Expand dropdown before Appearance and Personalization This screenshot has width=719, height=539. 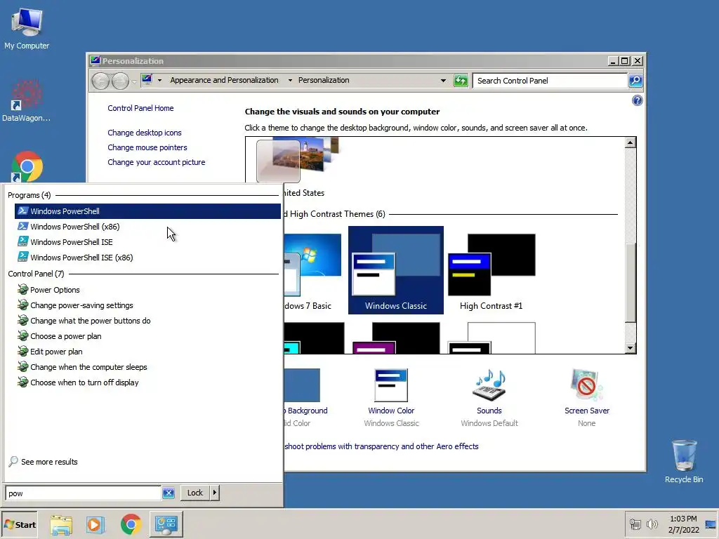click(159, 80)
